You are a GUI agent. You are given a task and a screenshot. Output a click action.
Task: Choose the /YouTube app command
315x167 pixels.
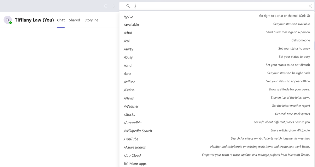(x=217, y=139)
